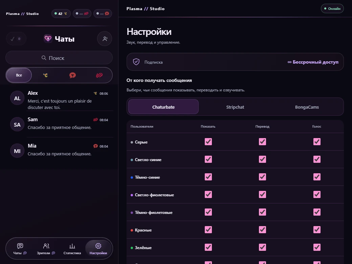Toggle Перевод checkbox for Серые

[262, 142]
